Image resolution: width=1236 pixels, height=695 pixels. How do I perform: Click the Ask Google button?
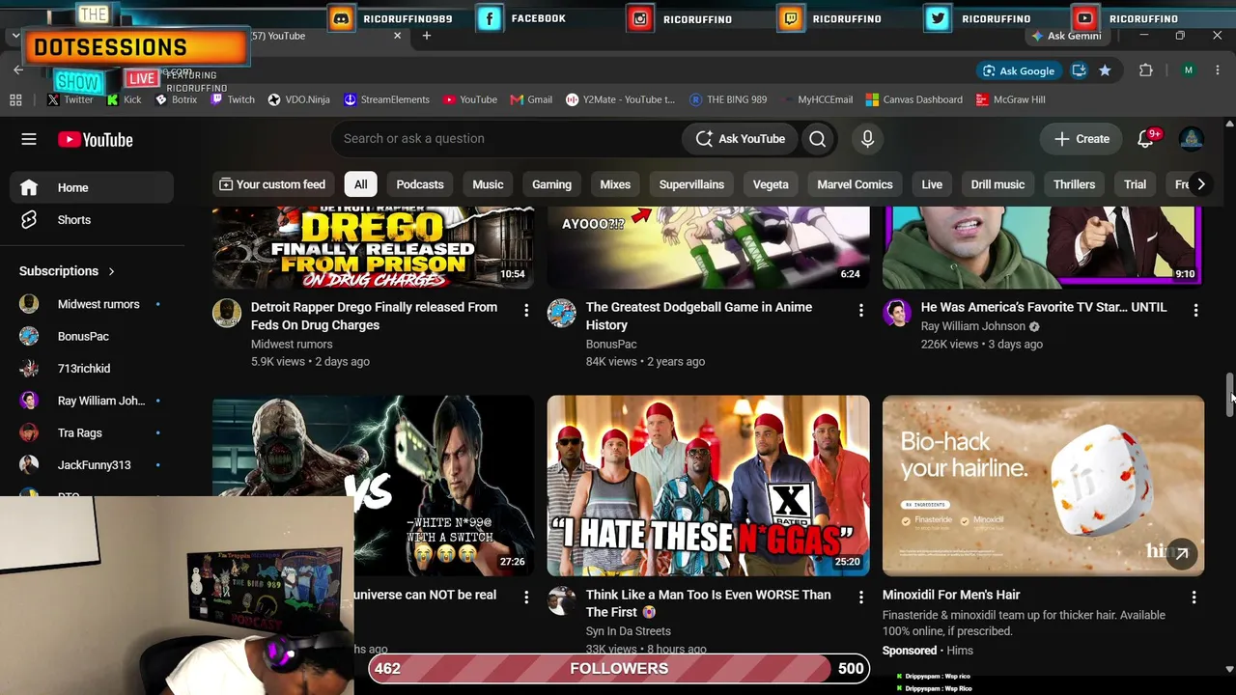[1020, 70]
